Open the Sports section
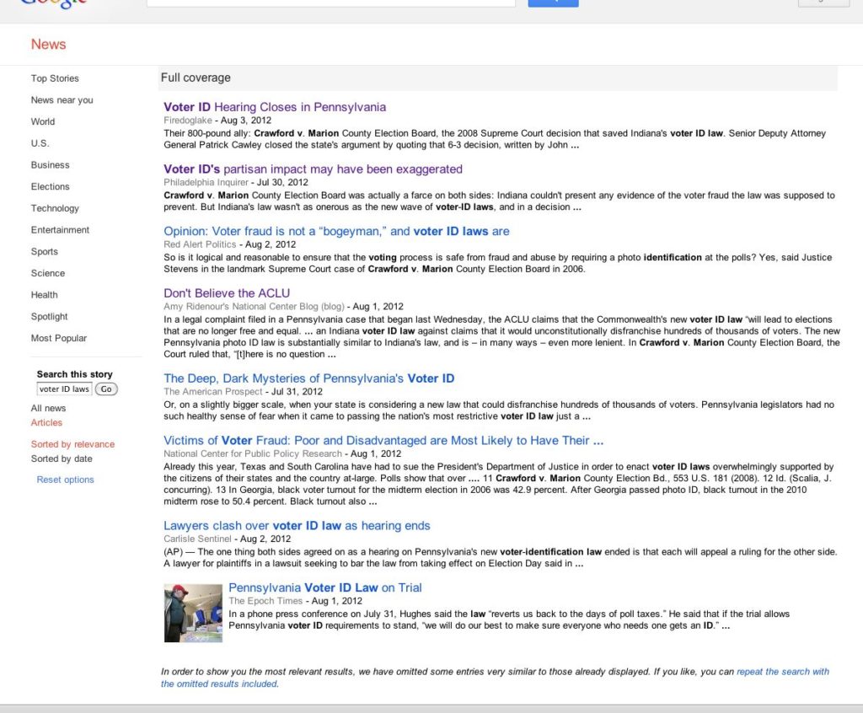 [45, 252]
